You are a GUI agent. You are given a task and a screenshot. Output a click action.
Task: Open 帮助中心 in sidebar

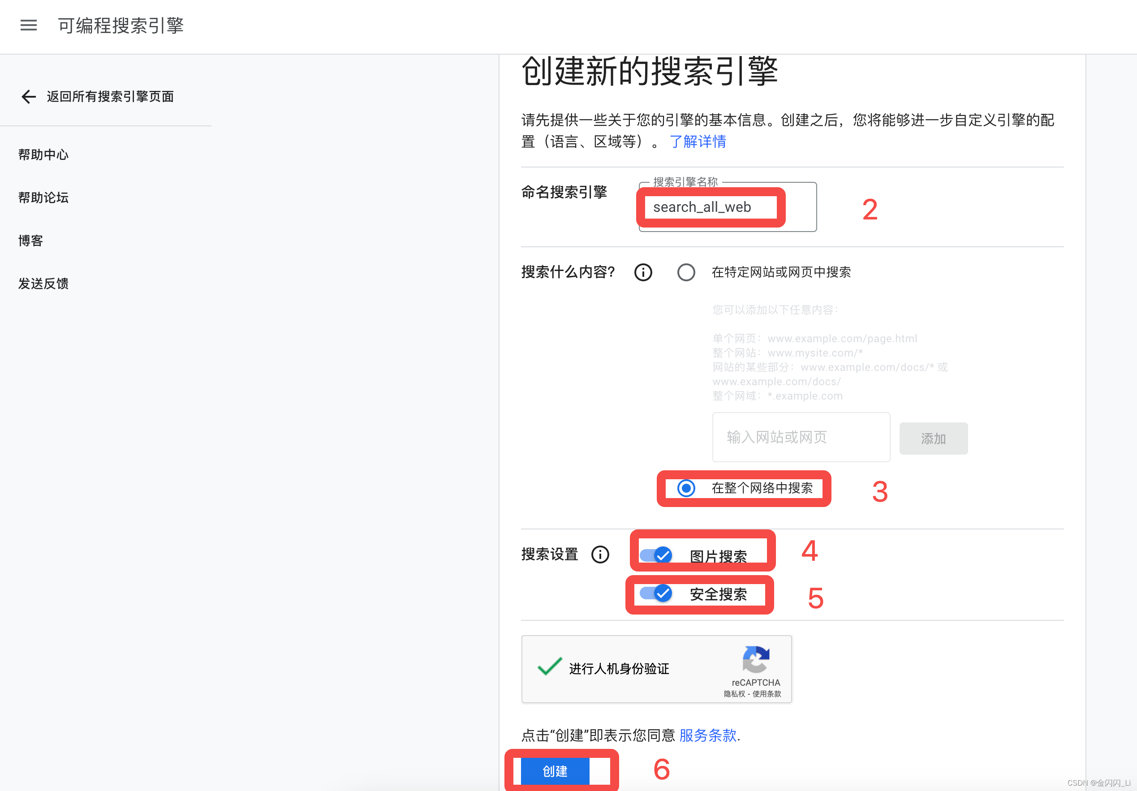click(43, 155)
